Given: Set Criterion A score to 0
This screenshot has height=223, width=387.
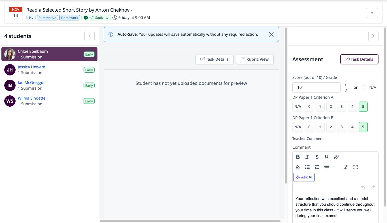Looking at the screenshot, I should click(x=309, y=107).
